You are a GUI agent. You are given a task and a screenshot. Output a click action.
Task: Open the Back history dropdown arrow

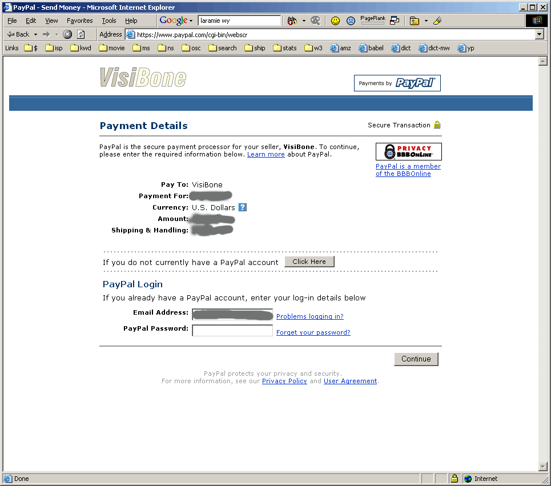[35, 34]
